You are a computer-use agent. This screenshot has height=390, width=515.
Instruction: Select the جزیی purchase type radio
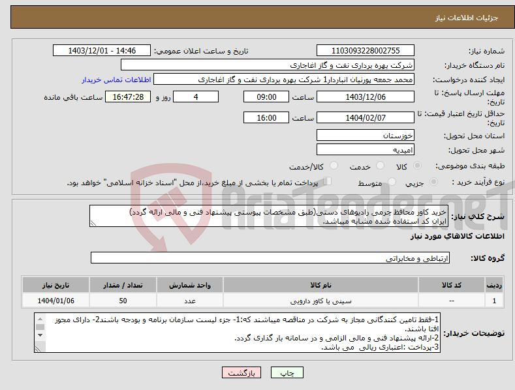click(x=433, y=182)
